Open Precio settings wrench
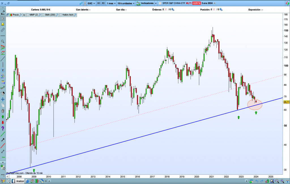Image resolution: width=290 pixels, height=184 pixels. [x=20, y=15]
